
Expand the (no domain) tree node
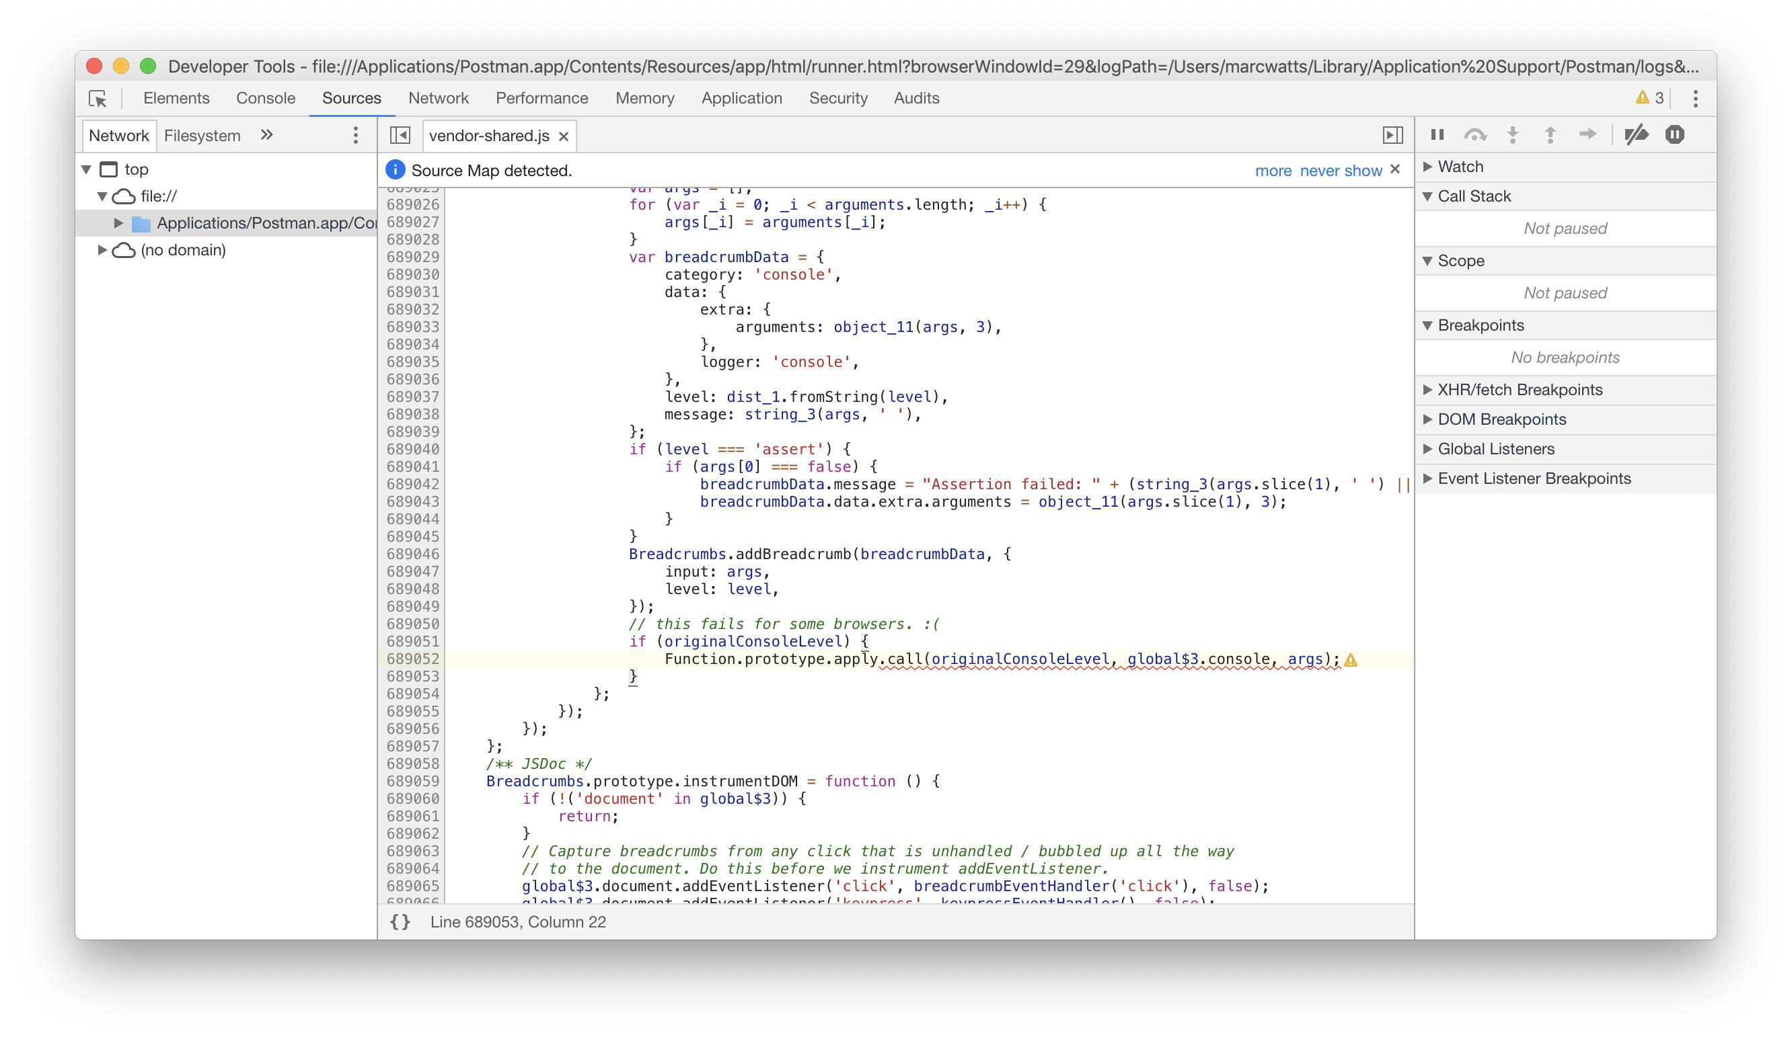102,250
